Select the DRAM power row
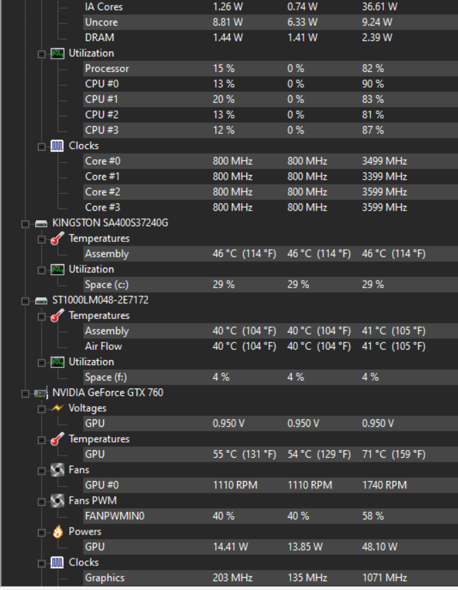Viewport: 458px width, 590px height. click(x=271, y=38)
